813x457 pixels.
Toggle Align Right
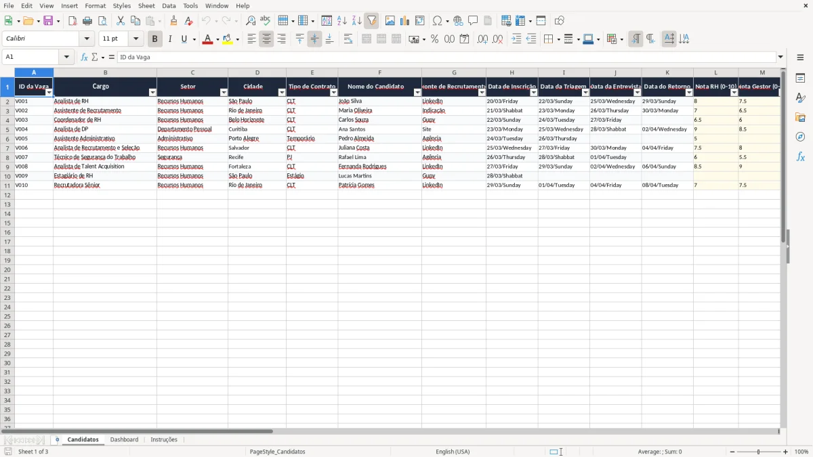coord(281,39)
